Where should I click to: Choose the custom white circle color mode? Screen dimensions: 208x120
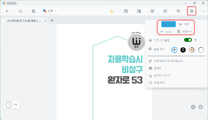201,50
